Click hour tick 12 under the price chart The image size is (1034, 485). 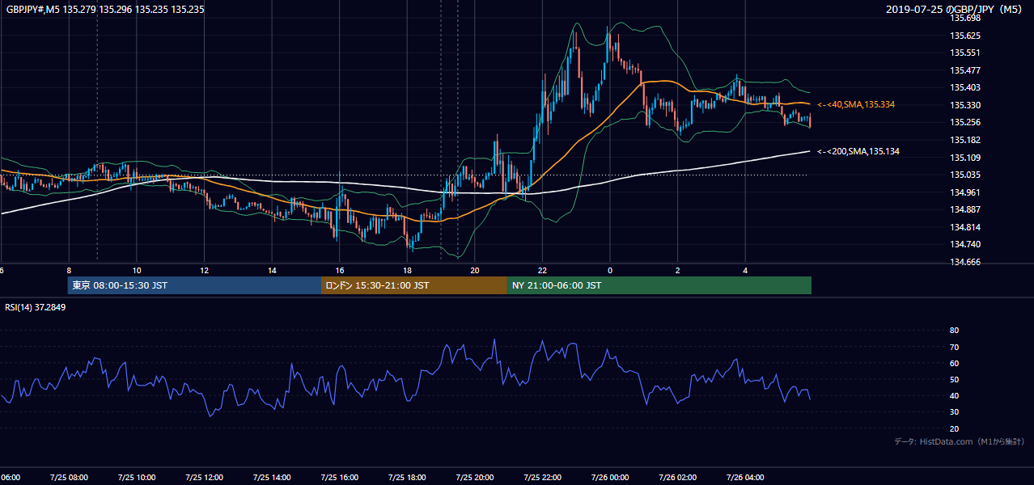[x=205, y=271]
